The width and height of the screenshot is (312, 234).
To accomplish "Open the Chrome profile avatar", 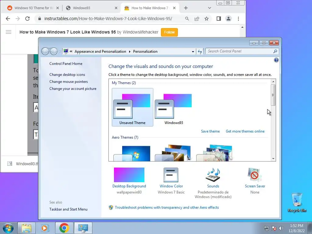I will pyautogui.click(x=229, y=19).
